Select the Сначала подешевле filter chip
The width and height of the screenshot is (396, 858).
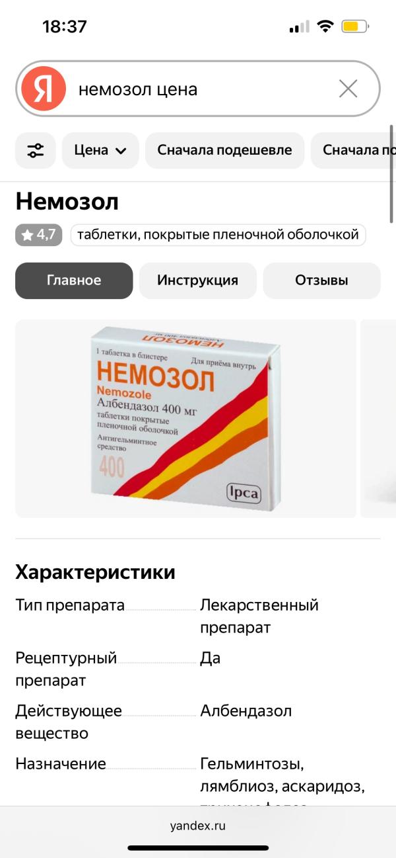click(x=224, y=150)
